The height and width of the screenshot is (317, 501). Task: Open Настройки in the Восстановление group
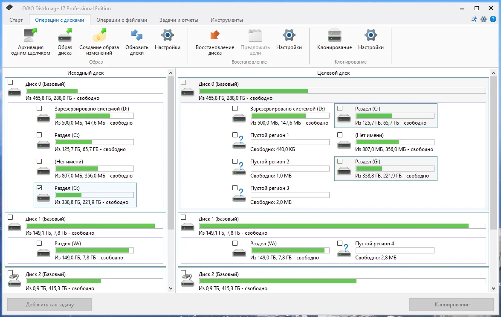tap(289, 35)
